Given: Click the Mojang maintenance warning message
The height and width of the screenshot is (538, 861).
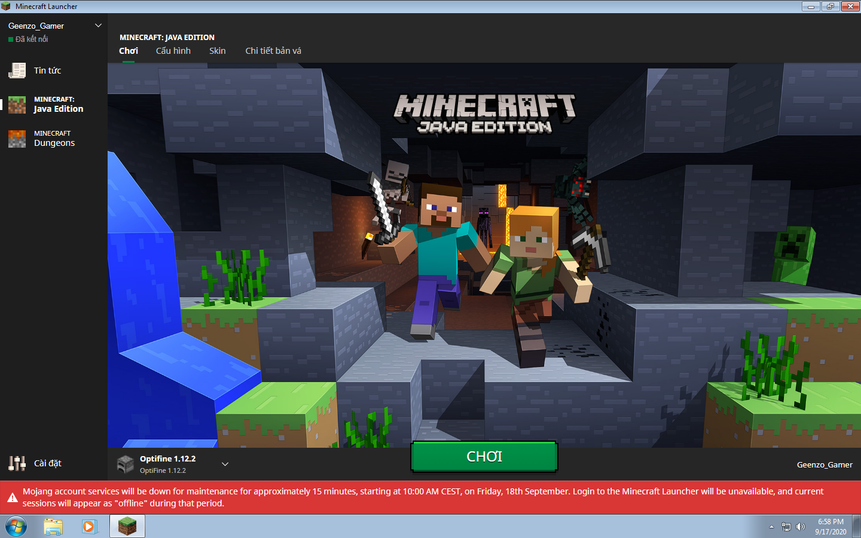Looking at the screenshot, I should (x=423, y=497).
